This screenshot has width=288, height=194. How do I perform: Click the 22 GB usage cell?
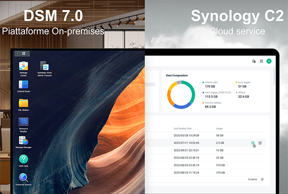[x=220, y=158]
